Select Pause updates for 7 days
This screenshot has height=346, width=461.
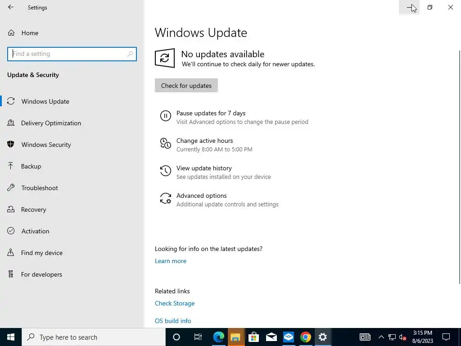click(211, 113)
